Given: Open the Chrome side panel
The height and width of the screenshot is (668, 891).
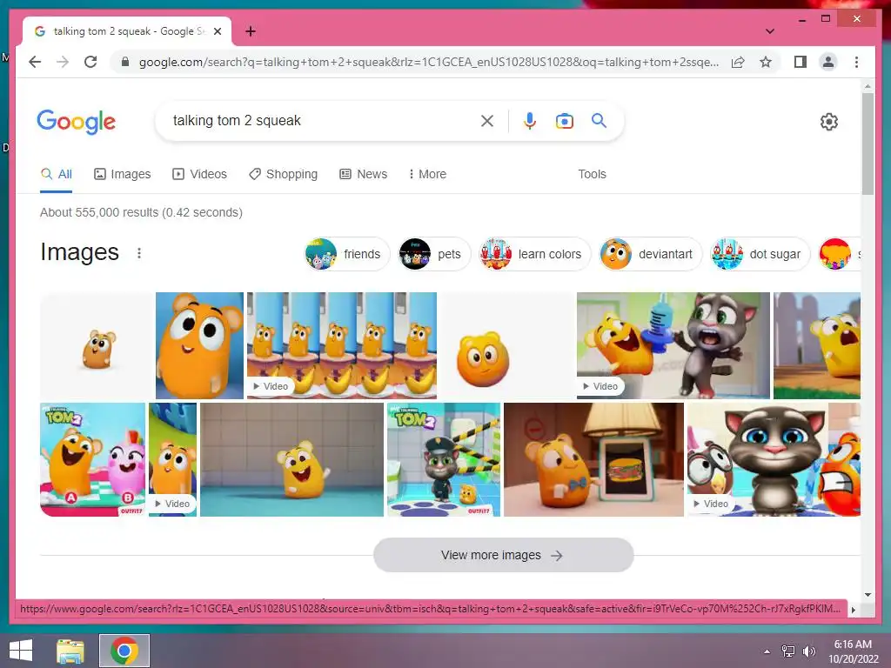Looking at the screenshot, I should click(x=801, y=62).
